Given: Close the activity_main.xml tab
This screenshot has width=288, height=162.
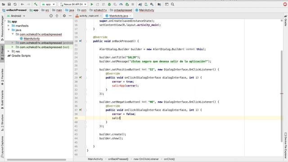Looking at the screenshot, I should click(x=100, y=16).
